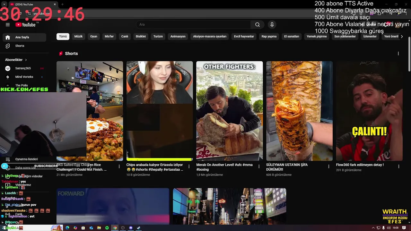
Task: Select the Evcil hayvanlar chip
Action: 244,37
